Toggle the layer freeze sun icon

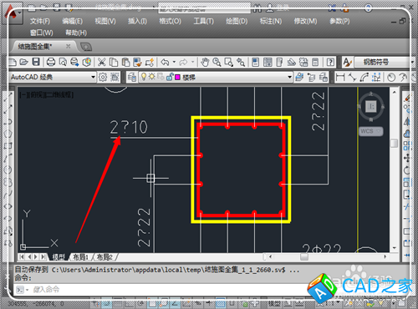(x=151, y=77)
